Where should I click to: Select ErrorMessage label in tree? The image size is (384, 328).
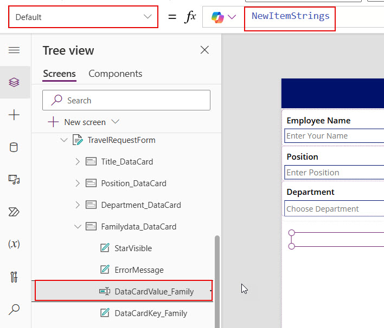139,270
